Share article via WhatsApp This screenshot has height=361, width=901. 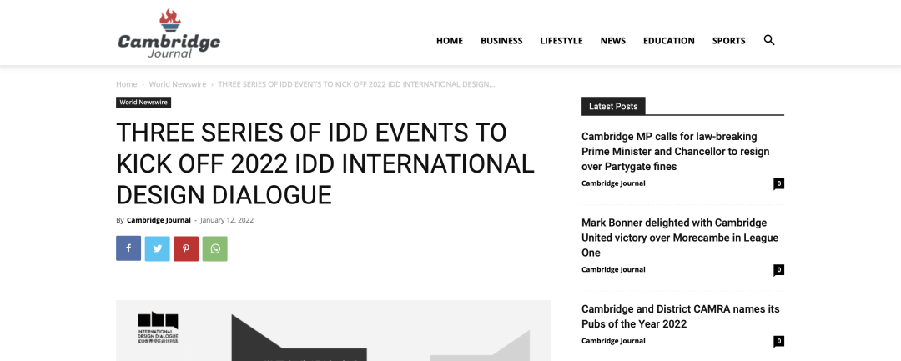[215, 248]
